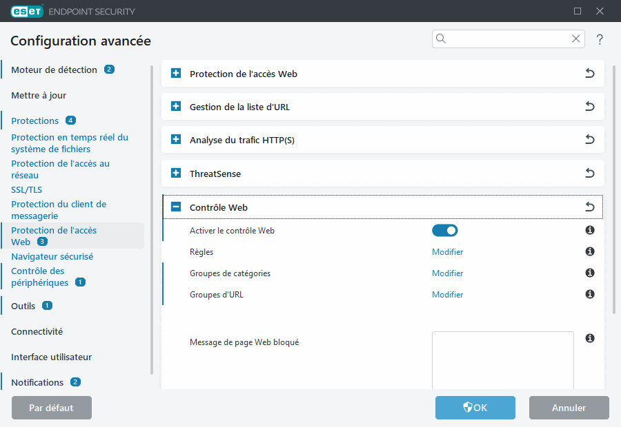
Task: Expand the Analyse du trafic HTTP(S) section
Action: coord(175,139)
